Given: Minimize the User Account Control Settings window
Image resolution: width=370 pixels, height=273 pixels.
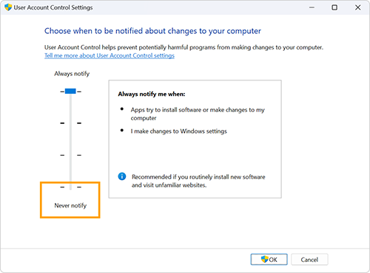Looking at the screenshot, I should (x=312, y=7).
